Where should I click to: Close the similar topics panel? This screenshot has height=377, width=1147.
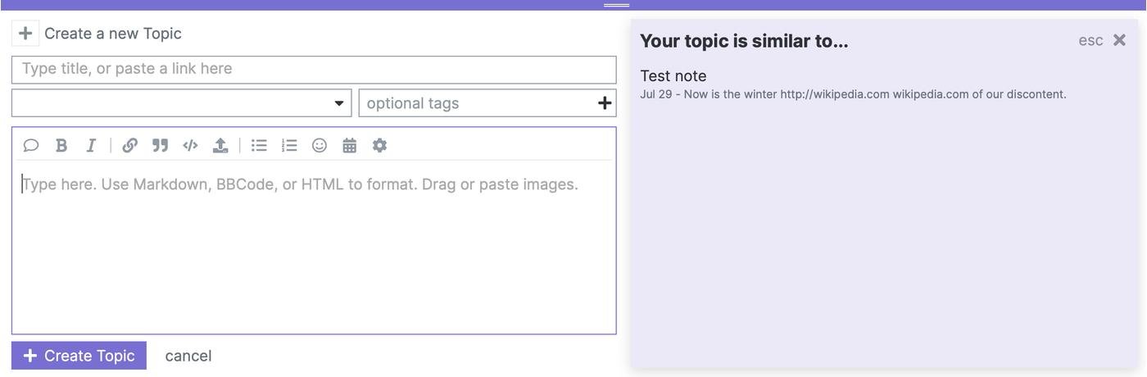(1119, 40)
